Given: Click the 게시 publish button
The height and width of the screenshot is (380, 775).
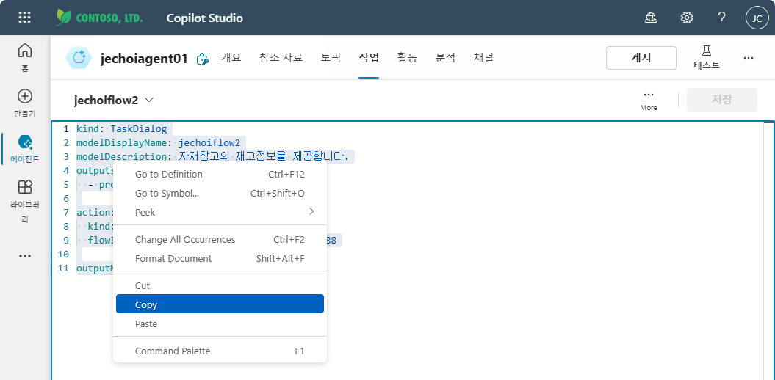Looking at the screenshot, I should pos(641,58).
